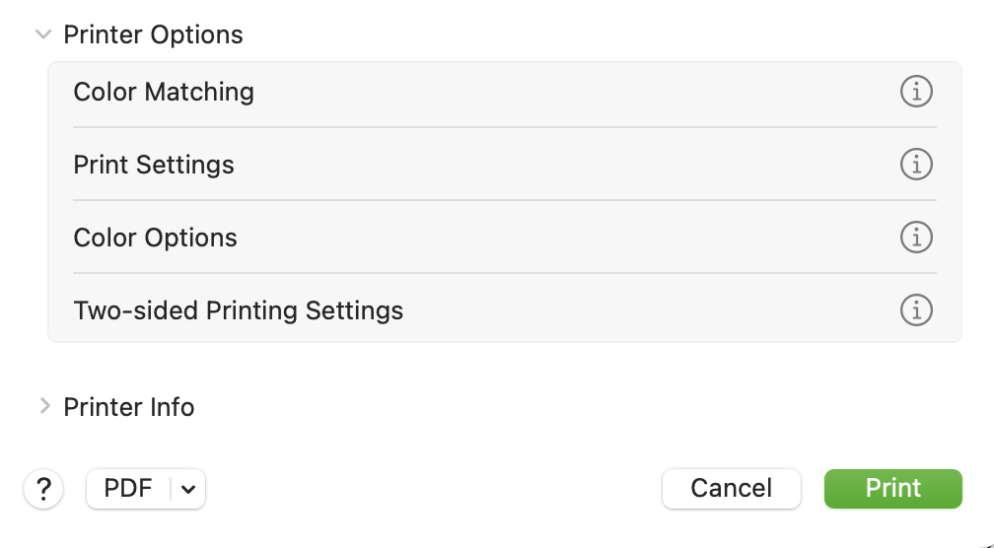Click the green Print button
The height and width of the screenshot is (548, 994).
893,489
